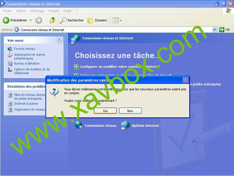The height and width of the screenshot is (176, 234).
Task: Click help icon beside Diagnostics du réseau
Action: [x=10, y=110]
